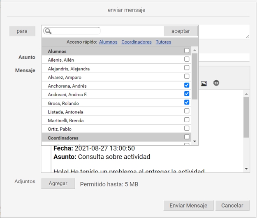Uncheck Gross, Rolando
This screenshot has width=257, height=218.
point(187,102)
